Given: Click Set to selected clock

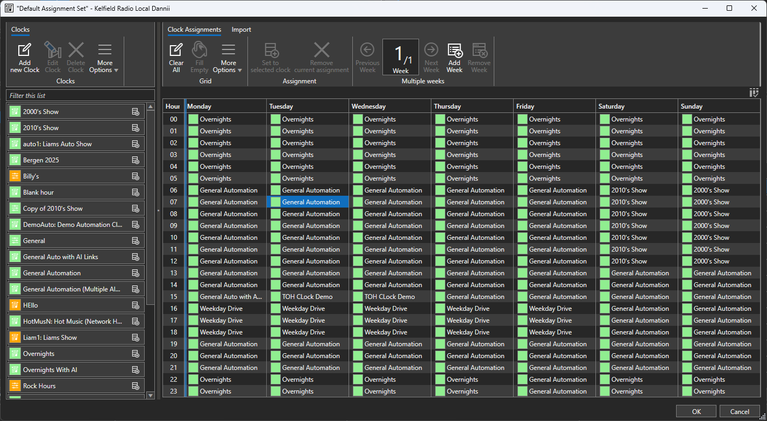Looking at the screenshot, I should [x=271, y=58].
